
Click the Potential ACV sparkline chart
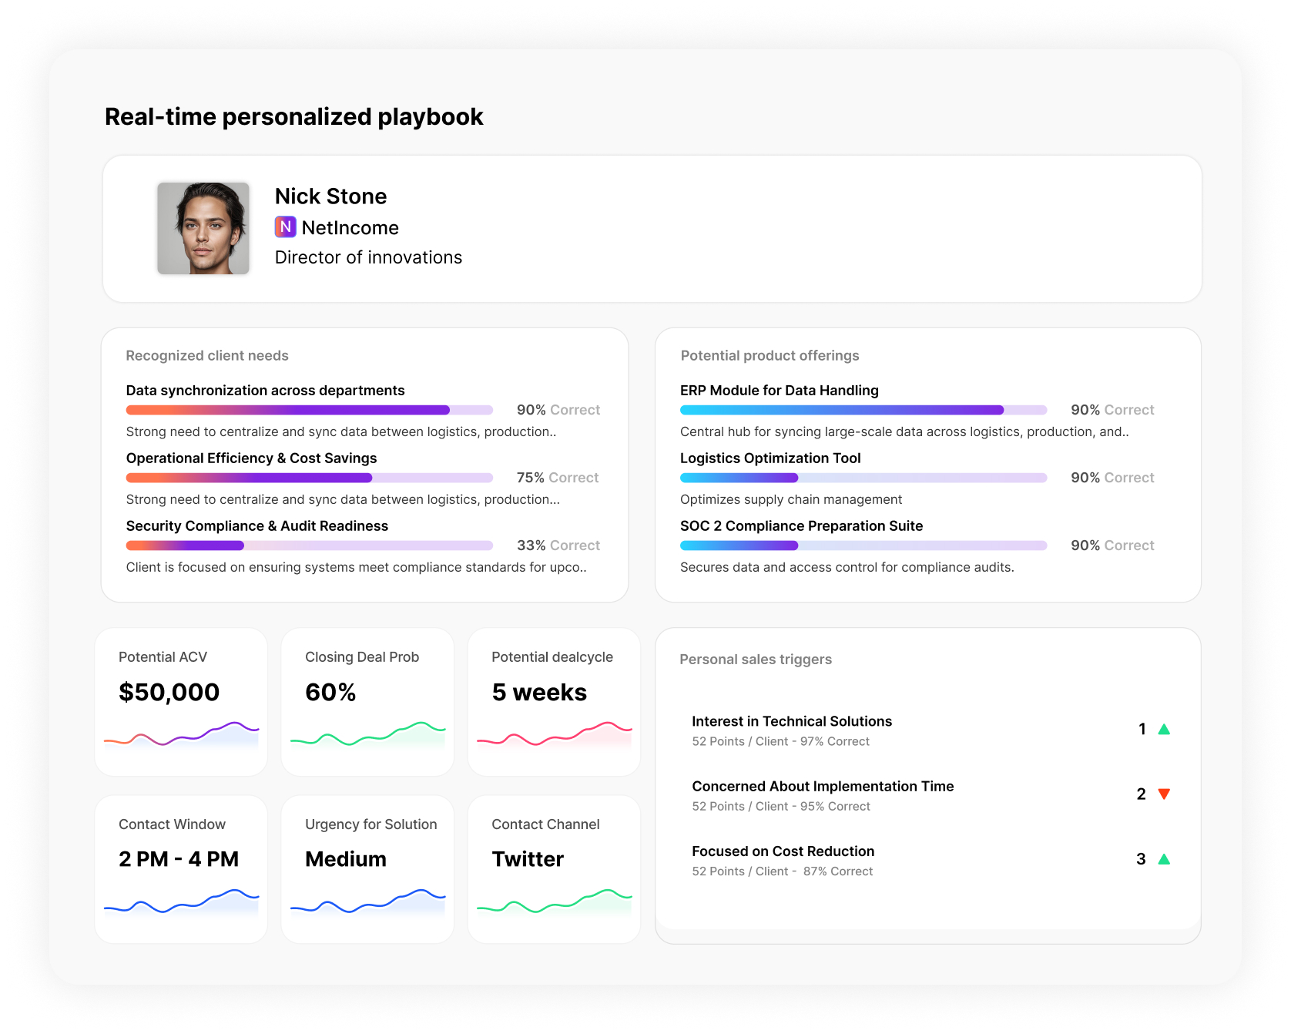181,734
